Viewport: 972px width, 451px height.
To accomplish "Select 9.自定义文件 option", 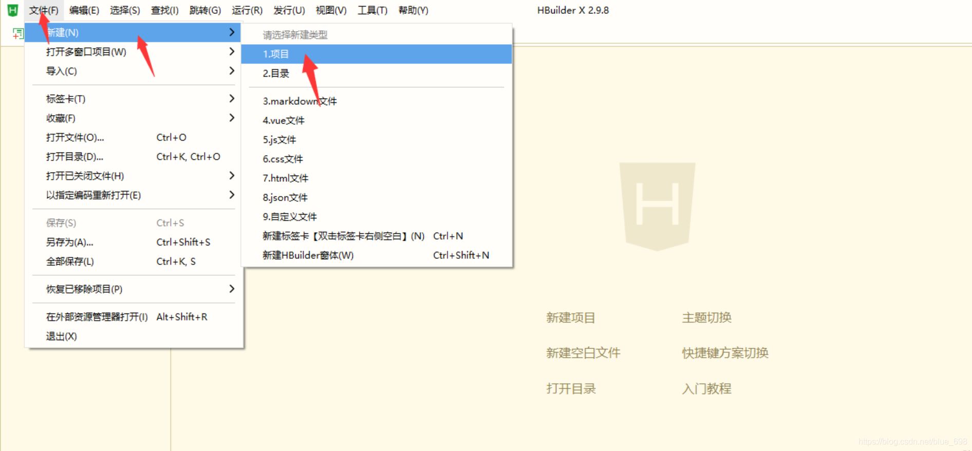I will (x=377, y=217).
